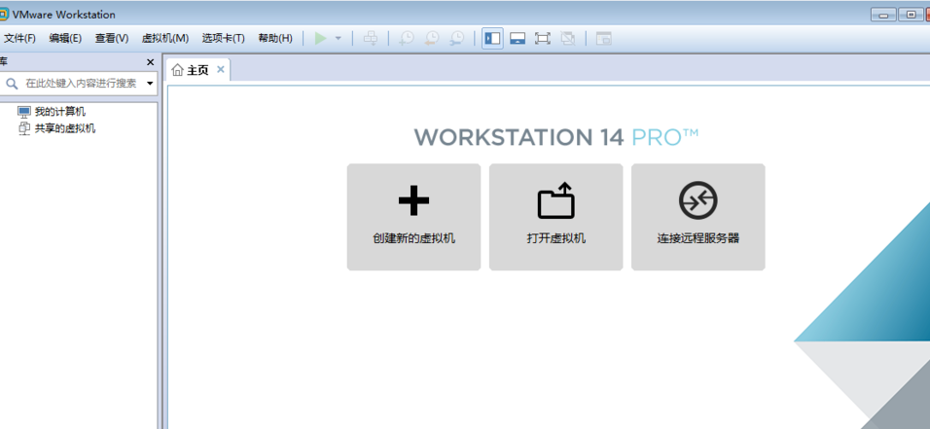Screen dimensions: 930x429
Task: Maximize the VMware Workstation window
Action: click(x=911, y=15)
